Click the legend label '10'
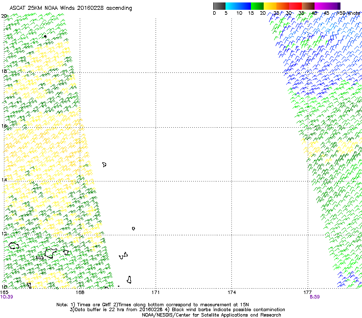The height and width of the screenshot is (318, 362). (x=239, y=13)
